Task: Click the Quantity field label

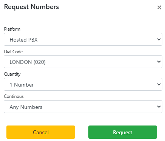Action: [x=12, y=74]
